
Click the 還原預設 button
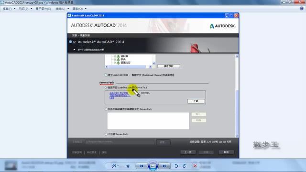169,66
